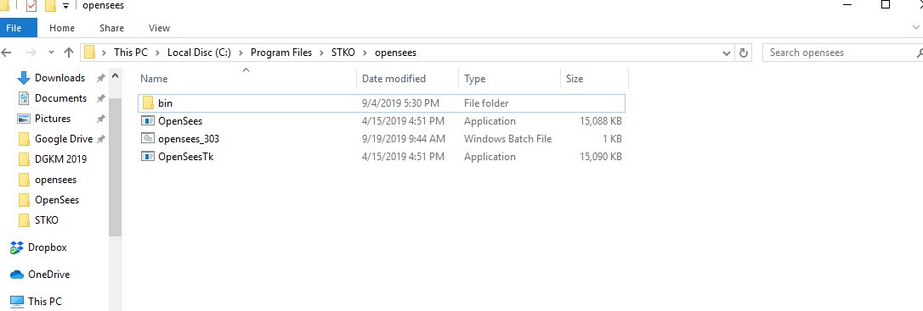Go up one folder level arrow
The height and width of the screenshot is (311, 923).
click(69, 53)
